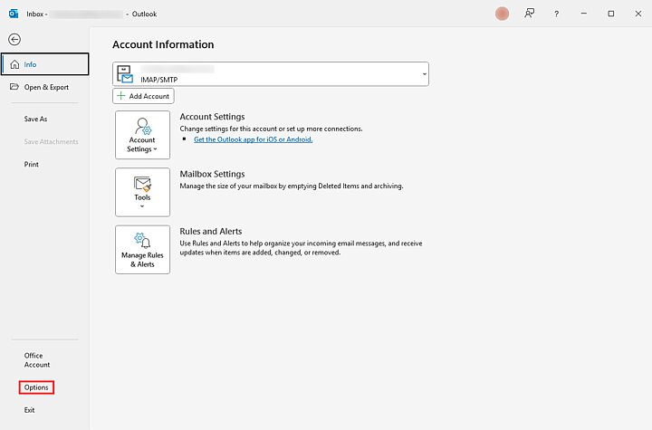Click the Account Information heading

coord(163,44)
